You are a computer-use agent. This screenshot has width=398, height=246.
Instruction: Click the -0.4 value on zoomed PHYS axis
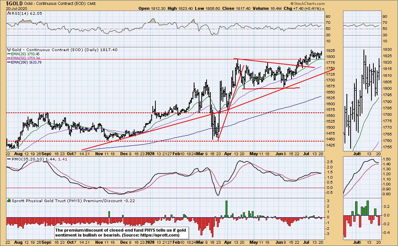387,233
